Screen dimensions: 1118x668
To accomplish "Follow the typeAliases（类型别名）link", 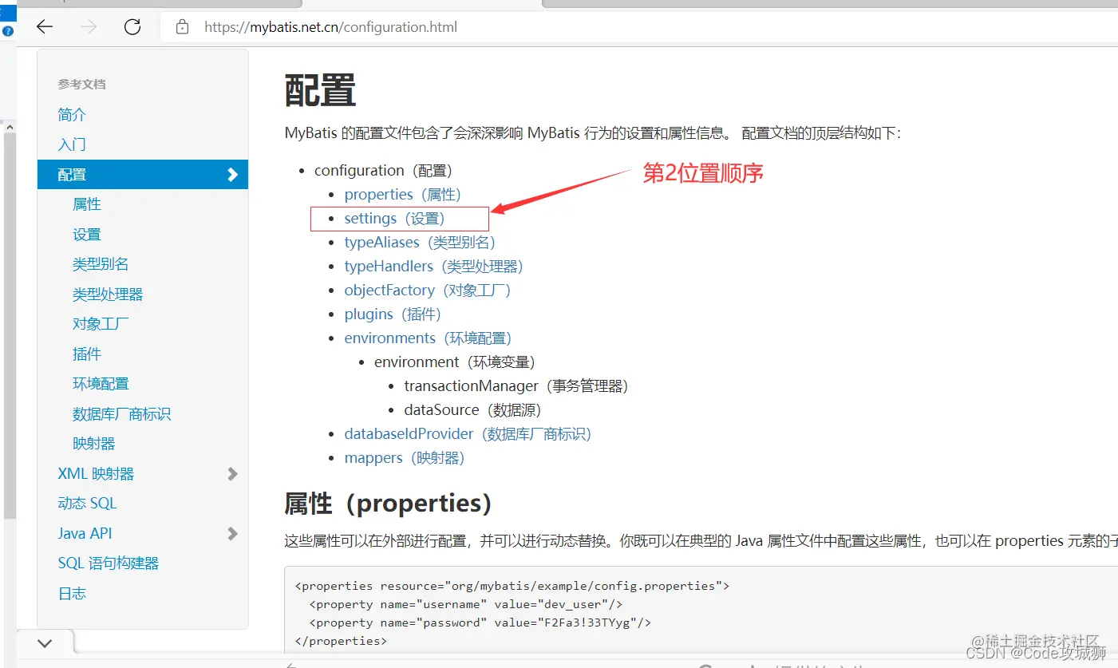I will click(x=420, y=242).
